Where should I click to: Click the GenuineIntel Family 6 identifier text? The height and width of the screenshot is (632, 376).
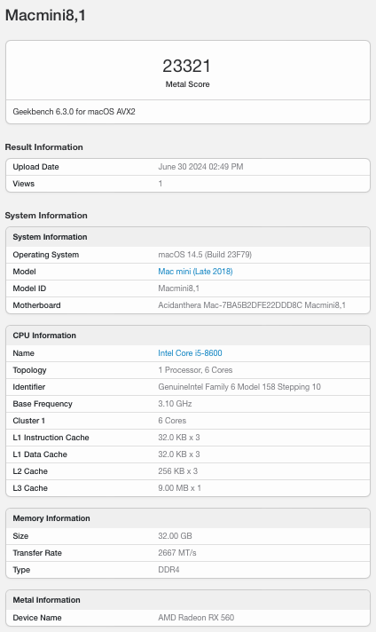point(239,387)
